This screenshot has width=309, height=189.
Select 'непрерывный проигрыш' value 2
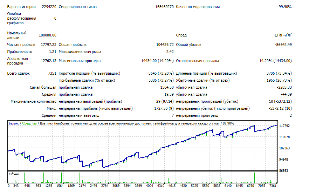pyautogui.click(x=291, y=115)
